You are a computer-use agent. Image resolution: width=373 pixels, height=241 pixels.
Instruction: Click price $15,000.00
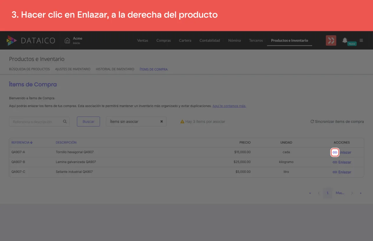[x=242, y=152]
